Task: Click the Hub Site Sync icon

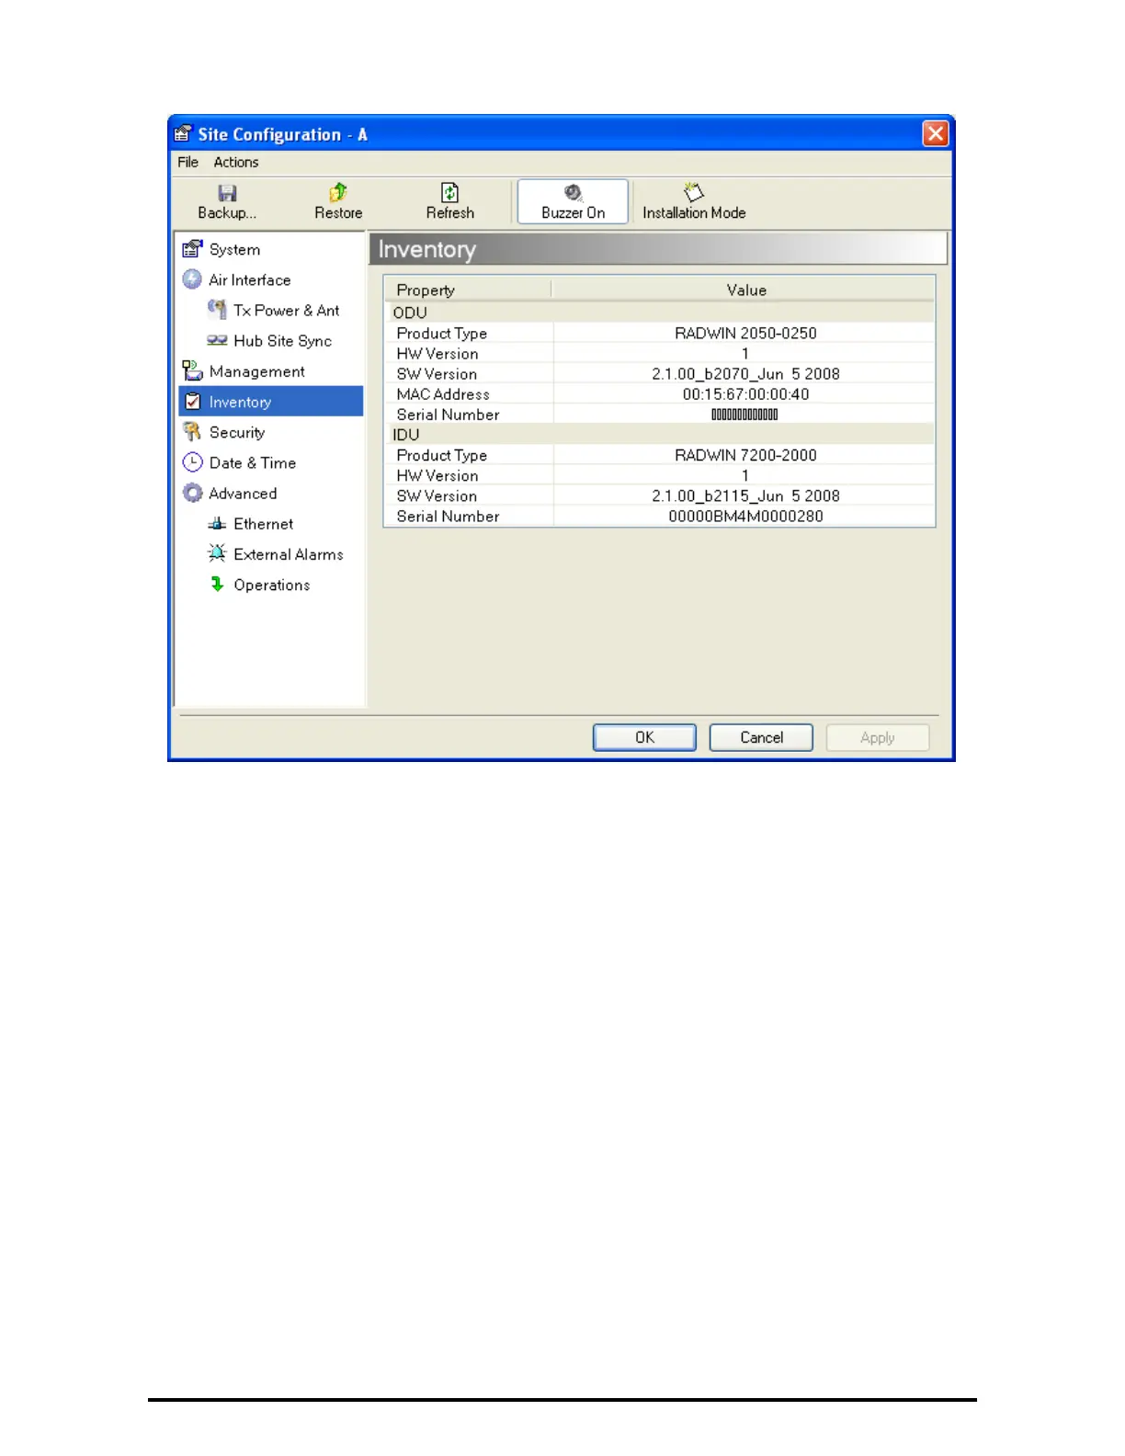Action: (217, 340)
